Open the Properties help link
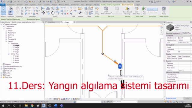 click(x=171, y=98)
